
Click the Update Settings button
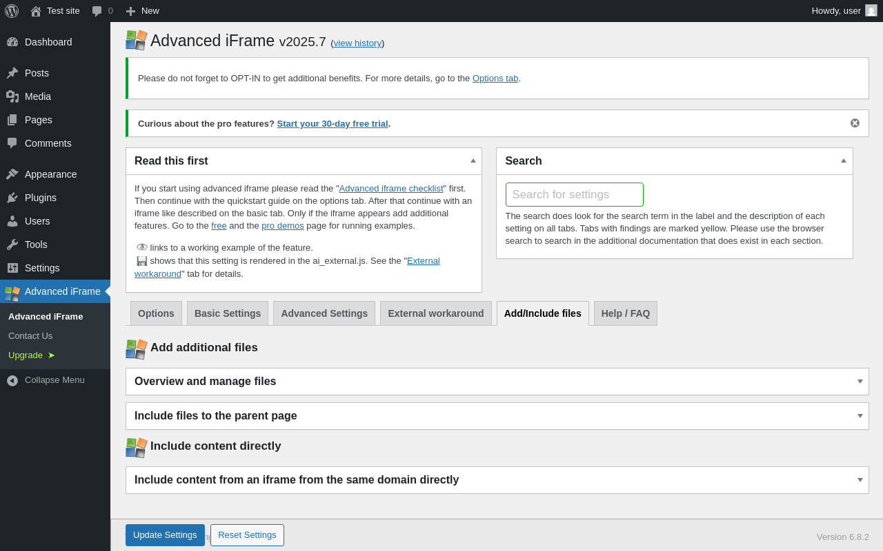165,535
